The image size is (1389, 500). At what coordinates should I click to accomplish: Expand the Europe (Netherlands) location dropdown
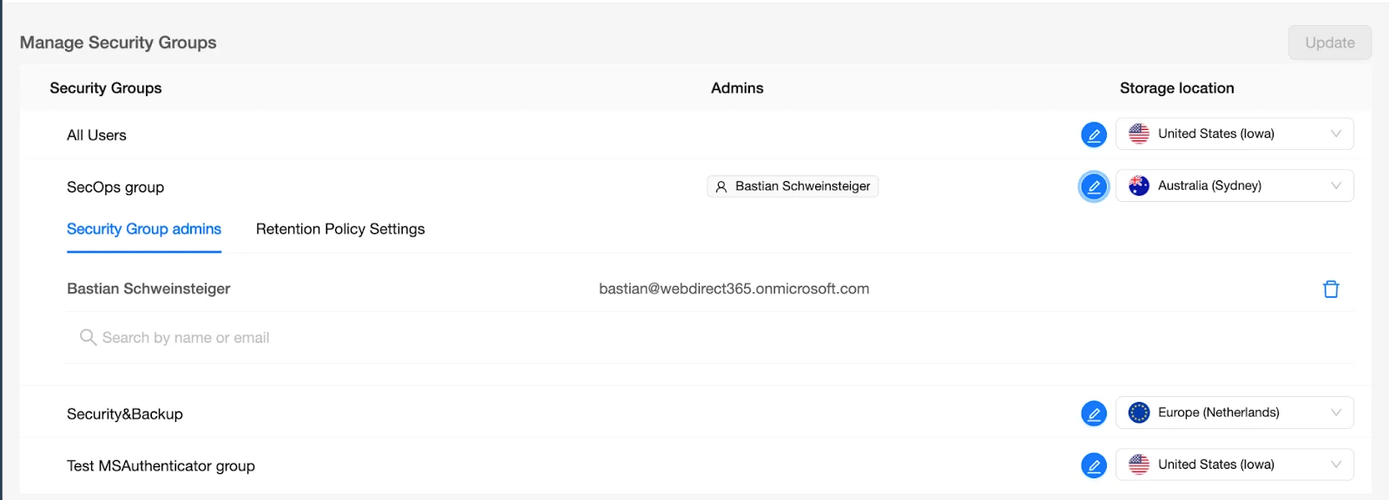(1337, 412)
